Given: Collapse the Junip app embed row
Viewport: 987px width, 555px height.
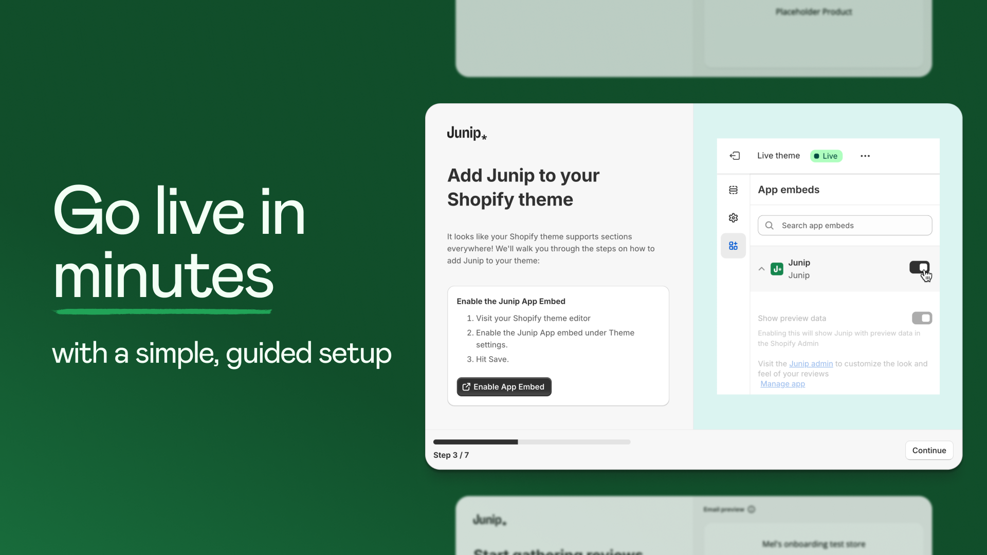Looking at the screenshot, I should tap(761, 269).
